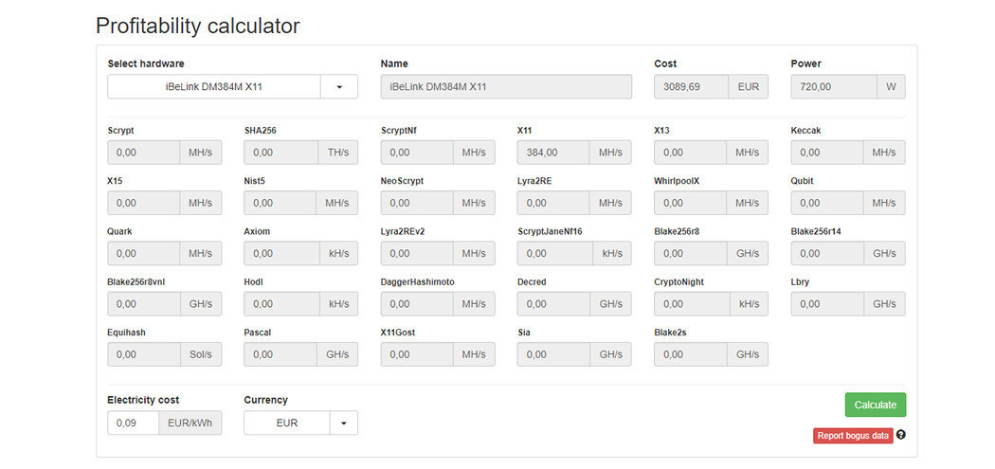Click the iBeLink DM384M X11 hardware selector
The width and height of the screenshot is (995, 469).
[214, 87]
